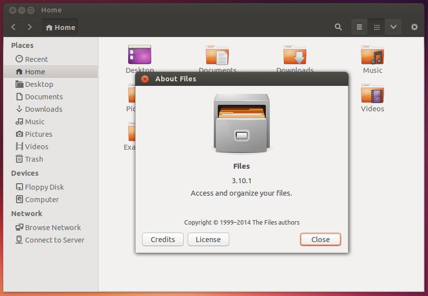Click the Videos film icon in the sidebar
Viewport: 428px width, 296px height.
(19, 146)
